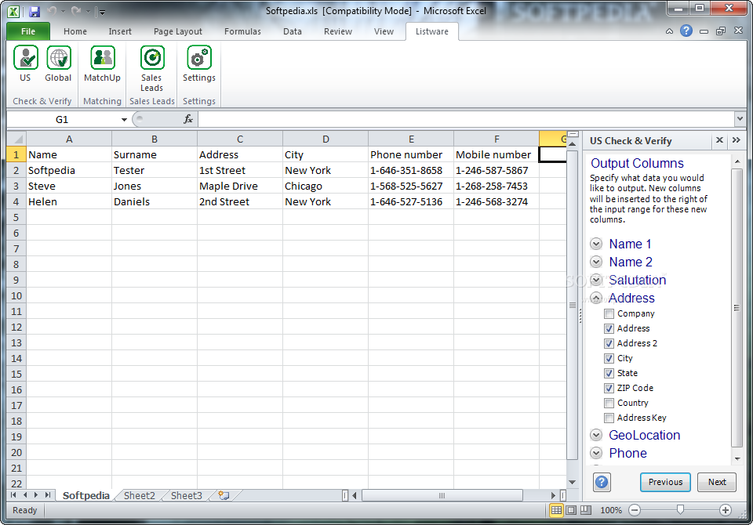Click the insert function fx icon
This screenshot has width=753, height=525.
point(188,119)
